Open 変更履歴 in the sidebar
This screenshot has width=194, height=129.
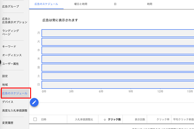point(8,123)
